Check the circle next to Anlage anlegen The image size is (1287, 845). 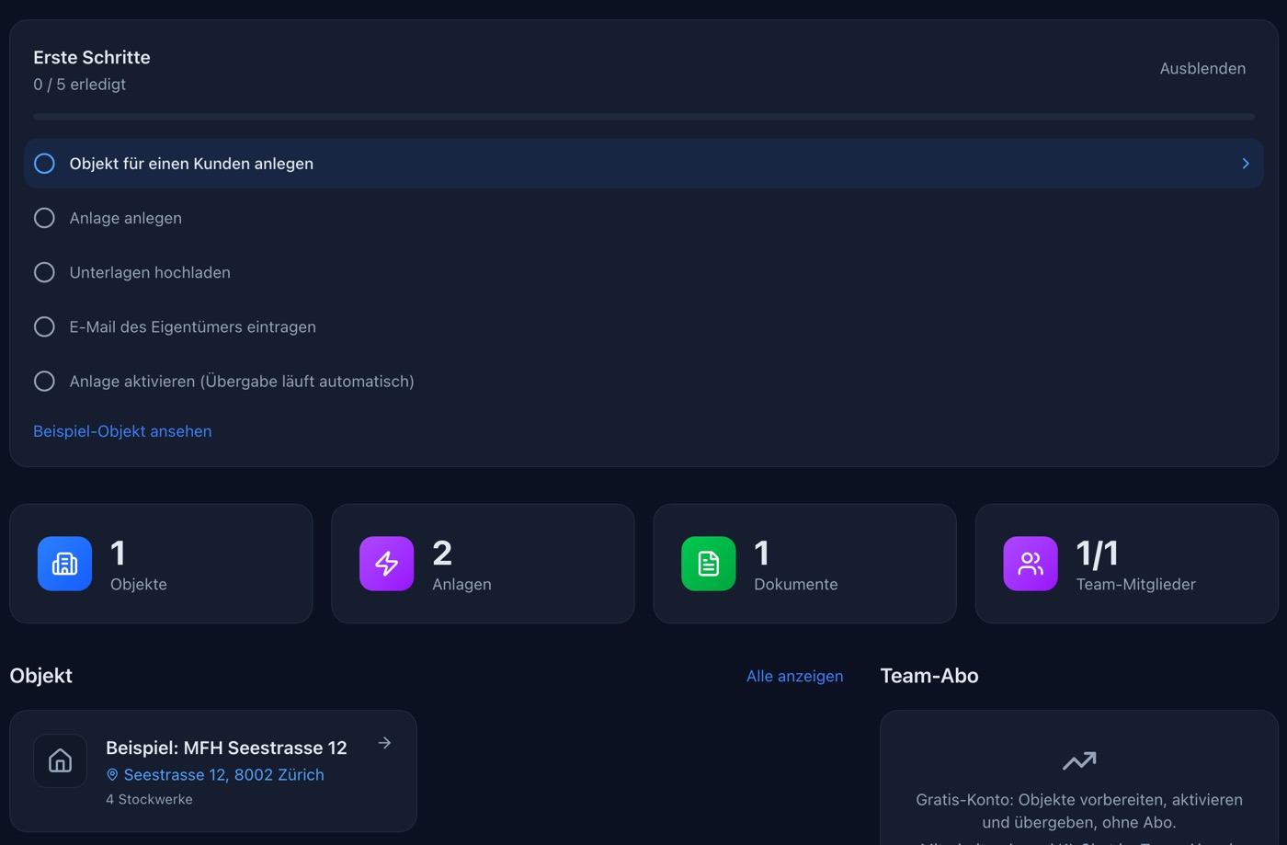coord(44,218)
